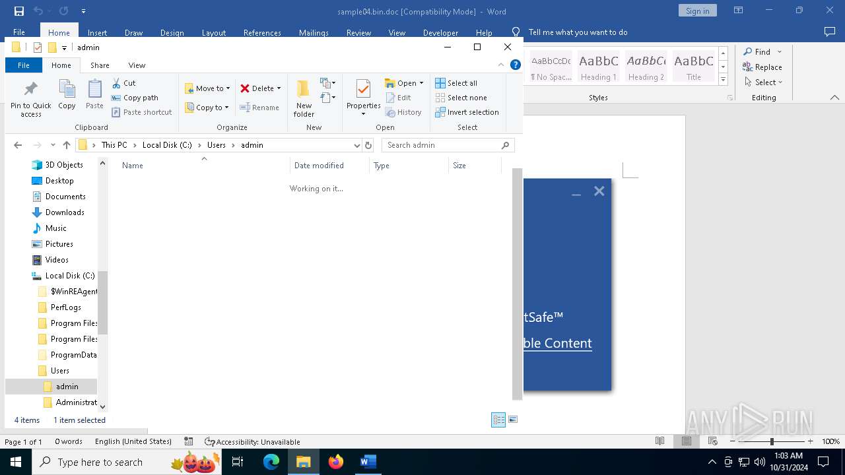Click the Properties checkmark icon
The height and width of the screenshot is (475, 845).
pyautogui.click(x=363, y=89)
